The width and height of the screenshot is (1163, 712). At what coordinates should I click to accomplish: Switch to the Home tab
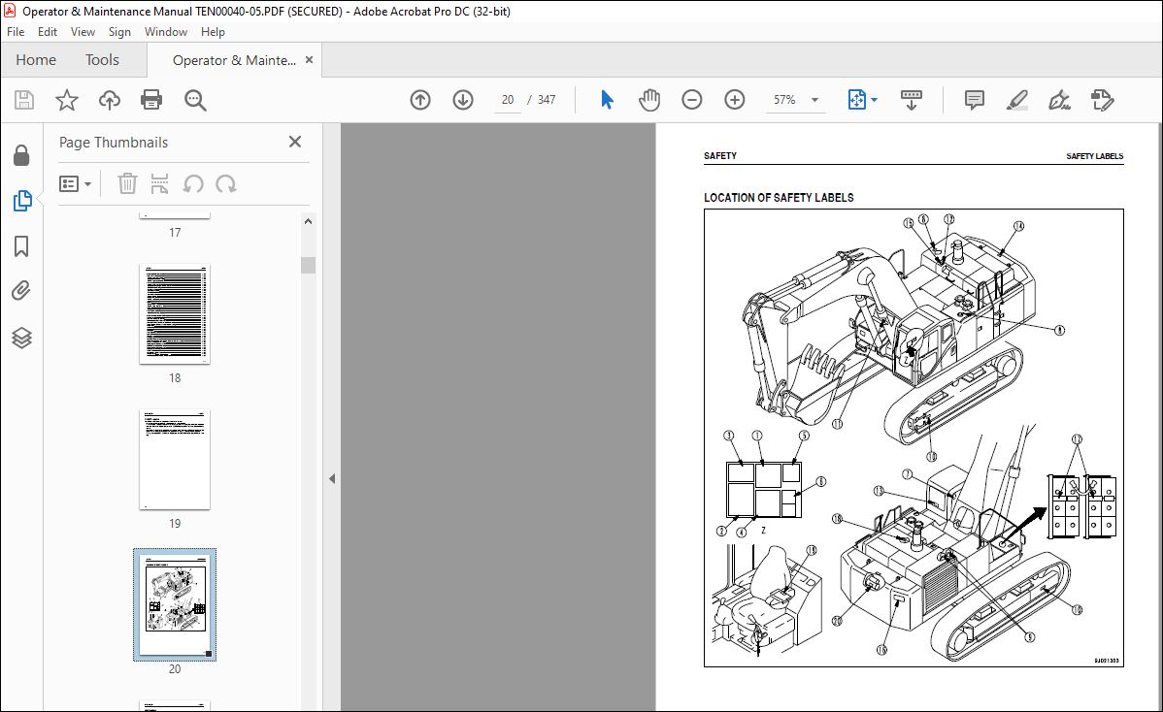point(36,60)
